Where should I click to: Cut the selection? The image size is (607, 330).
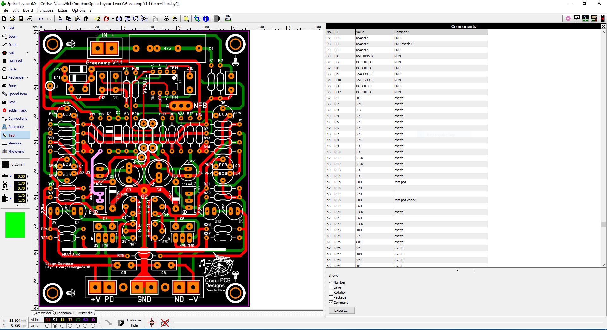pos(60,19)
